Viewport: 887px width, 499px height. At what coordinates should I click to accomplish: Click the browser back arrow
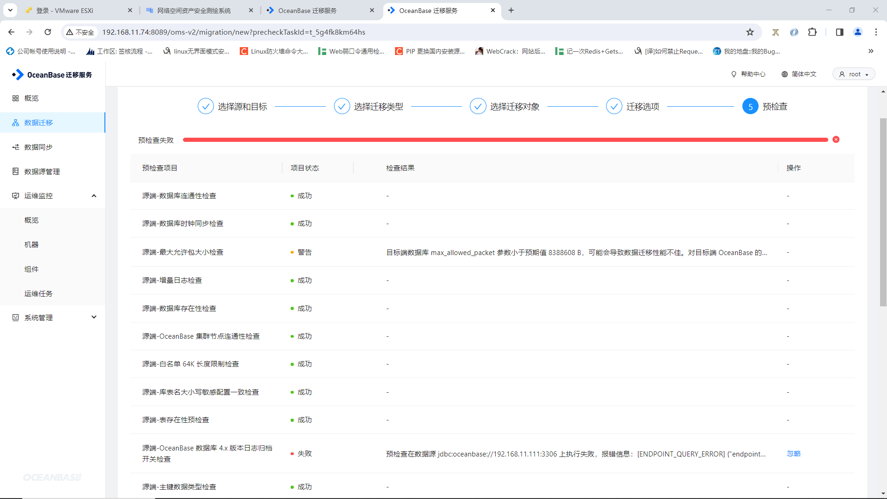coord(11,32)
